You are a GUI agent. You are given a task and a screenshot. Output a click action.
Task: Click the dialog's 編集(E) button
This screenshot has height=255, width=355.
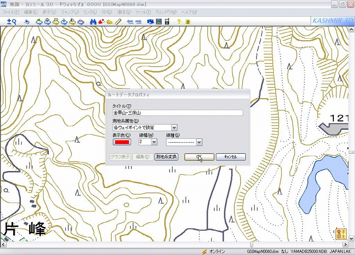pyautogui.click(x=143, y=157)
